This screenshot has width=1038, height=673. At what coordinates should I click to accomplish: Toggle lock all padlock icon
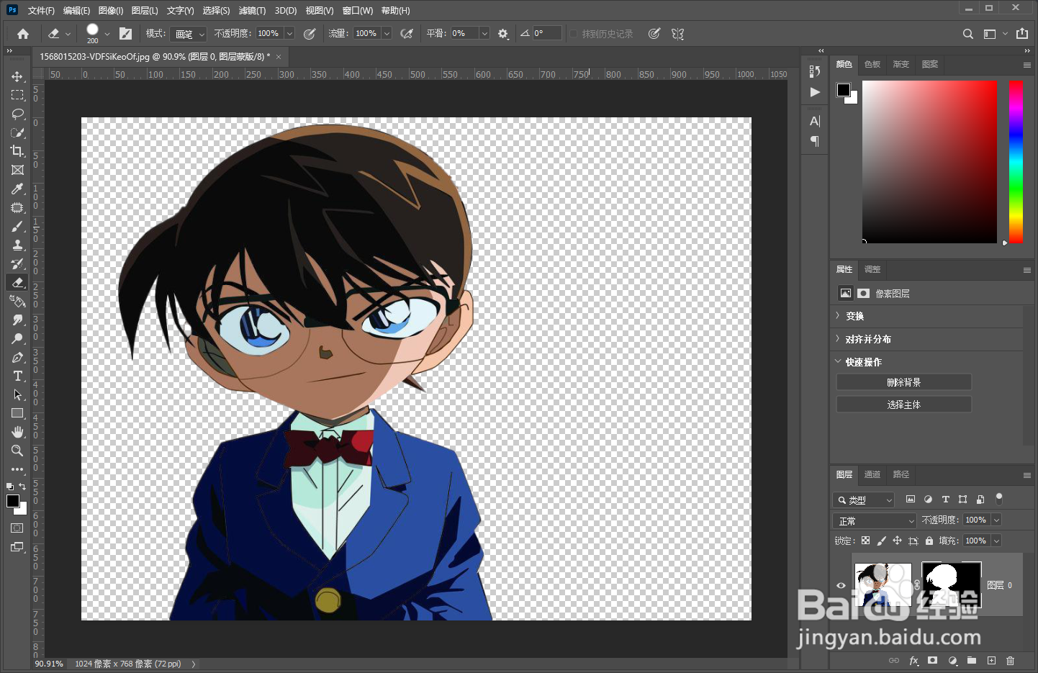(929, 541)
